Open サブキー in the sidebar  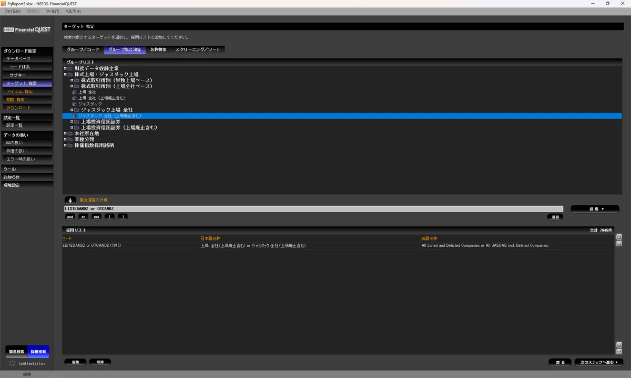26,75
